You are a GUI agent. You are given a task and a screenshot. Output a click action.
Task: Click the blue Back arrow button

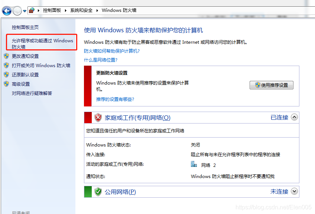[7, 11]
